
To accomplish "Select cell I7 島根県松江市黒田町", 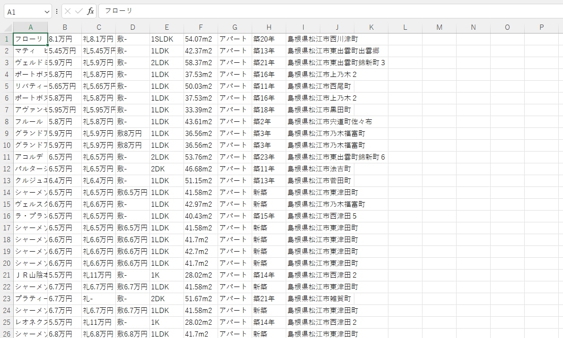I will [303, 110].
